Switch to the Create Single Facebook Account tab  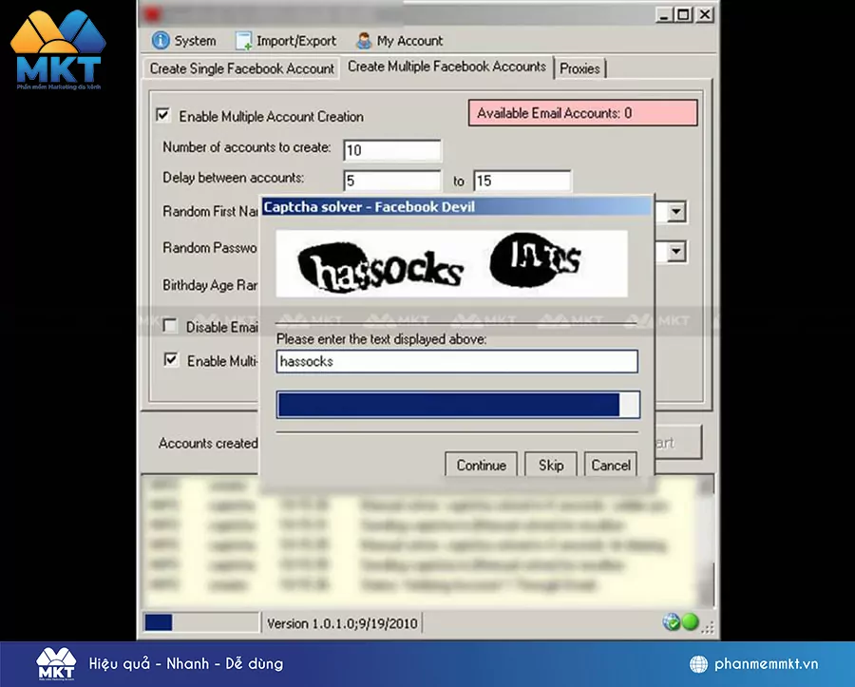point(240,68)
